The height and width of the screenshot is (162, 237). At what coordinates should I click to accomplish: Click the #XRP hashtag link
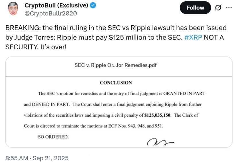(193, 37)
